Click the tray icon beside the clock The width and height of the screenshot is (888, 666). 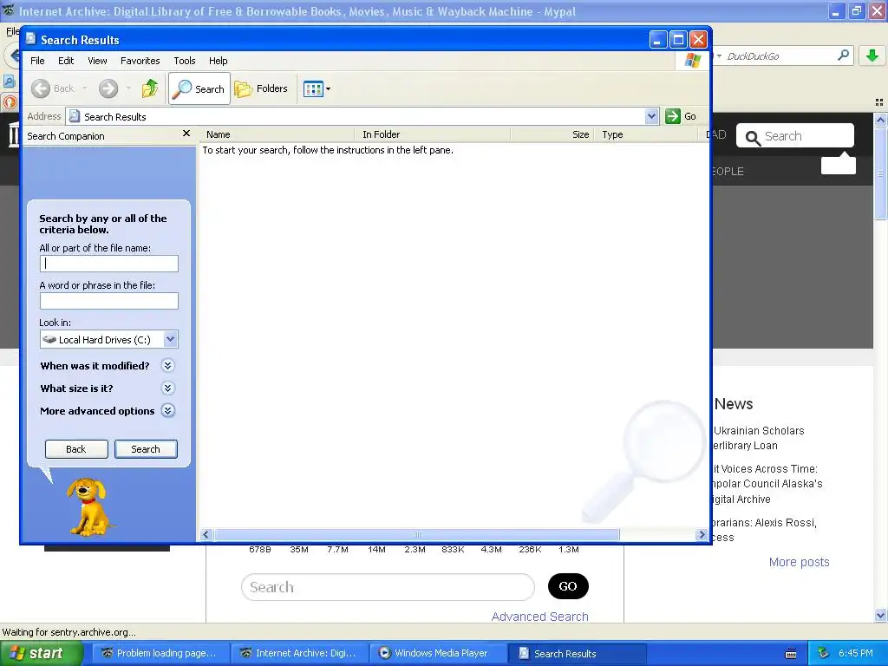824,653
